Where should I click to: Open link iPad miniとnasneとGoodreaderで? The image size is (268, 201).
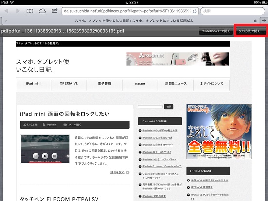coord(162,166)
